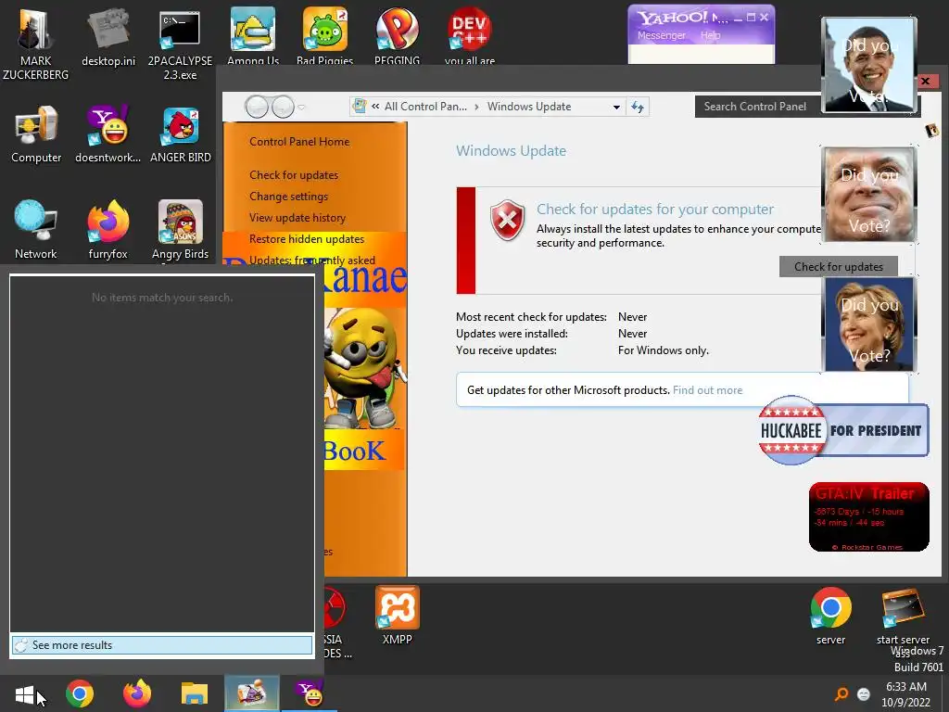
Task: Click the 'All Control Pan...' breadcrumb
Action: pyautogui.click(x=425, y=107)
